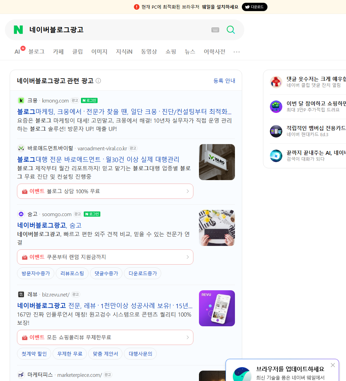Switch to the 클립 tab
346x381 pixels.
tap(78, 52)
